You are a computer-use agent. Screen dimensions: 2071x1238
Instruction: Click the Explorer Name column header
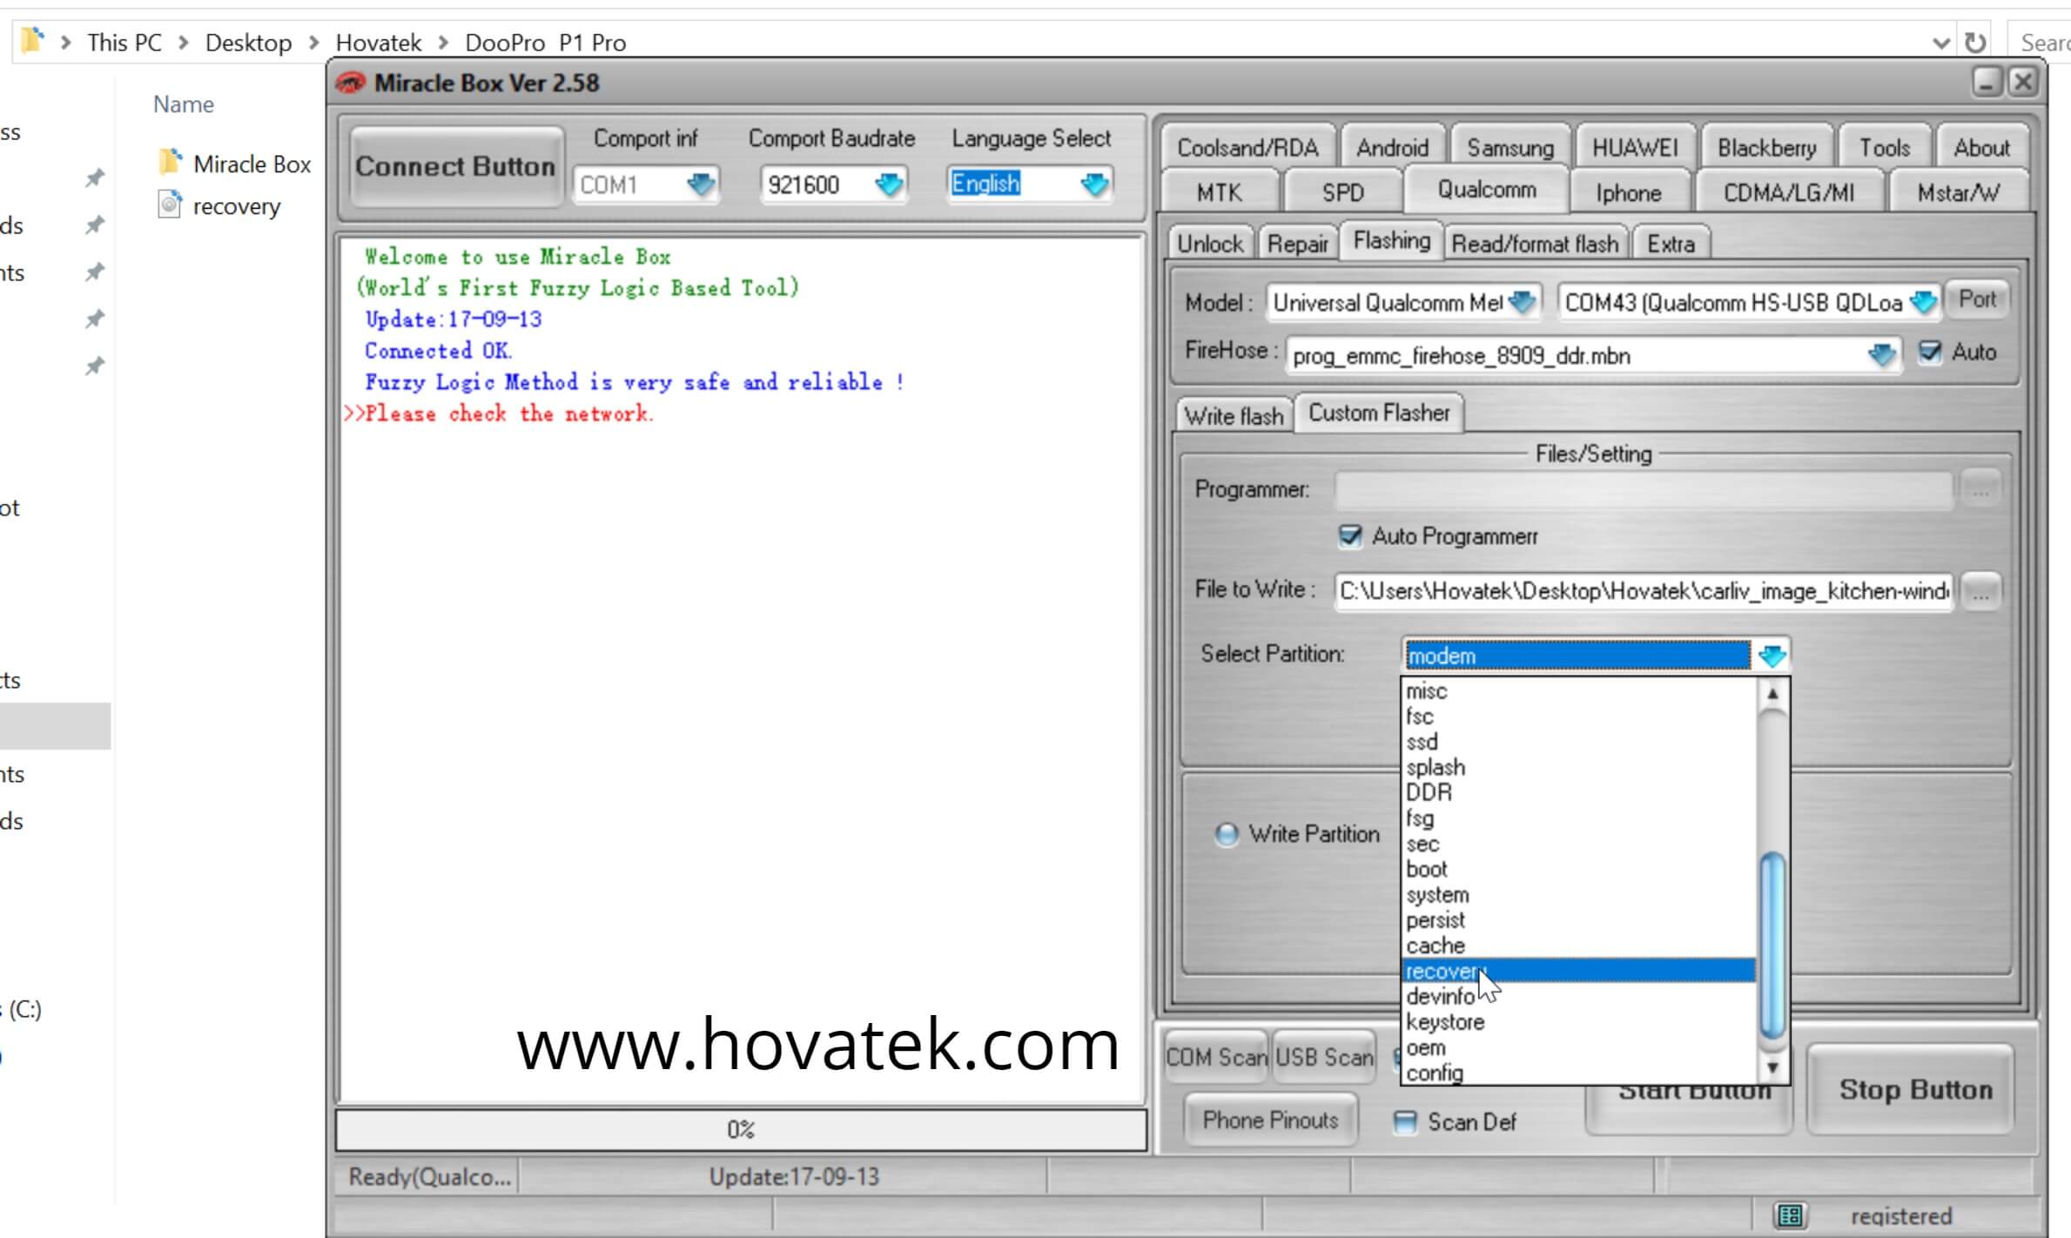(x=184, y=104)
